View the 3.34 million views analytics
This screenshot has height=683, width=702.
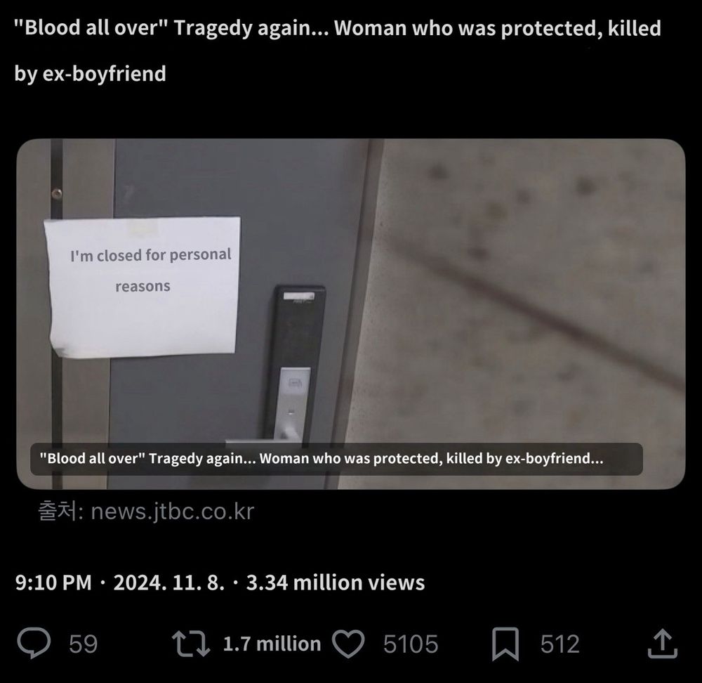coord(336,583)
